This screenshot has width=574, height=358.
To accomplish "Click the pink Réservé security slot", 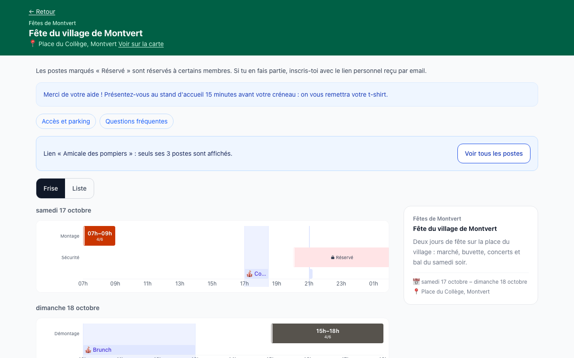I will click(x=342, y=257).
